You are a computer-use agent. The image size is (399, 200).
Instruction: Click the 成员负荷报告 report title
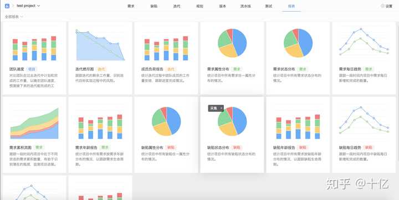pyautogui.click(x=152, y=69)
